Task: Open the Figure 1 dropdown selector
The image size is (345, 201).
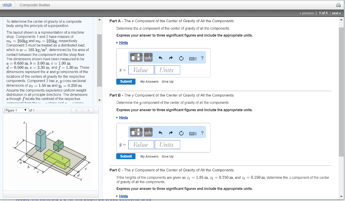Action: click(x=16, y=110)
